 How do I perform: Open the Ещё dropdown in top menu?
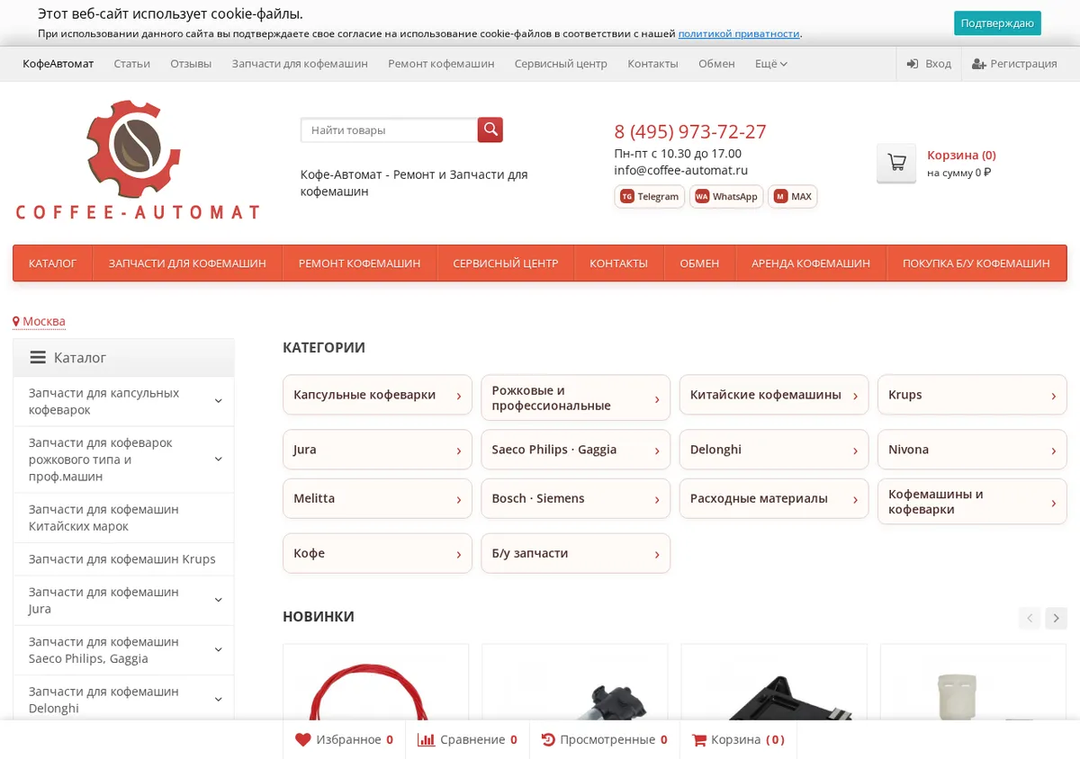771,64
